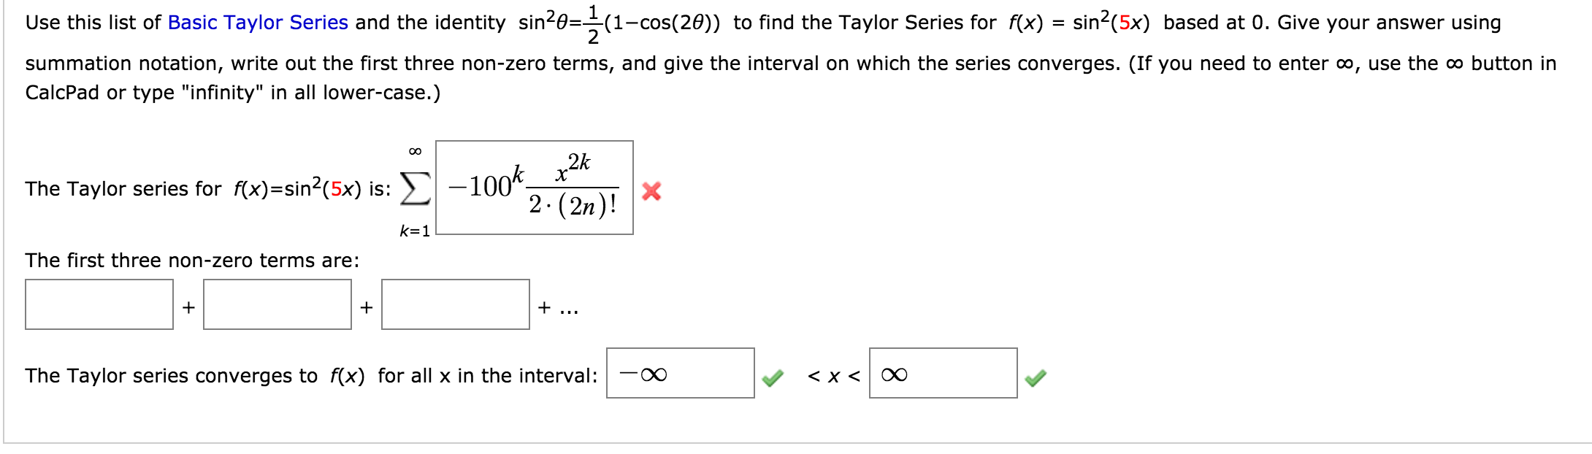Open the Basic Taylor Series link
Image resolution: width=1592 pixels, height=454 pixels.
point(257,22)
